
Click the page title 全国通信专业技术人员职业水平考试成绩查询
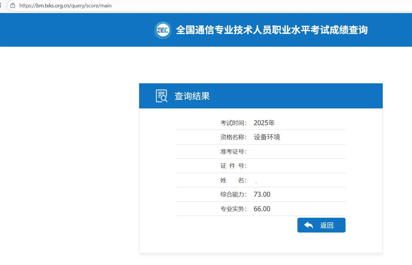[x=272, y=30]
